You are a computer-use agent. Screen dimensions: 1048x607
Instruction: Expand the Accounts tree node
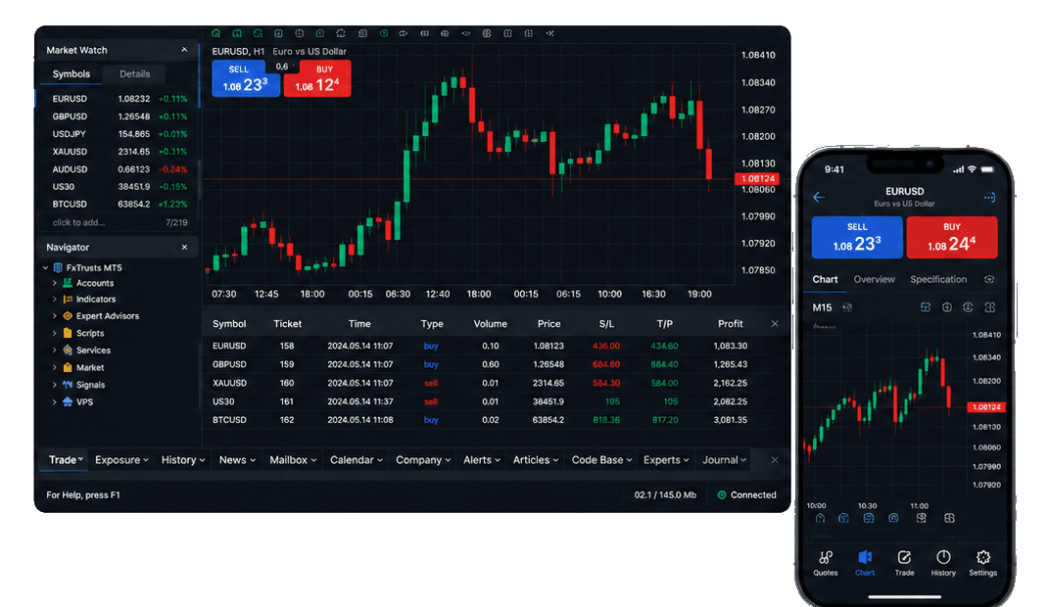tap(55, 283)
